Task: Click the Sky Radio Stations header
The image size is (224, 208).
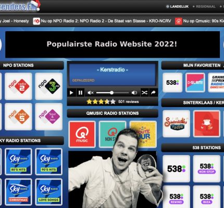Action: pyautogui.click(x=32, y=140)
